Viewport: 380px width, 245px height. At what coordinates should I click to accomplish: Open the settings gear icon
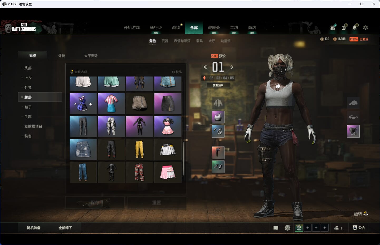click(366, 28)
